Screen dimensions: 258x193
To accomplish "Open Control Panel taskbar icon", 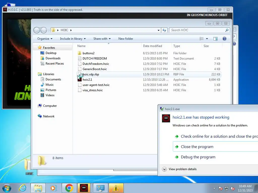I will pos(101,188).
